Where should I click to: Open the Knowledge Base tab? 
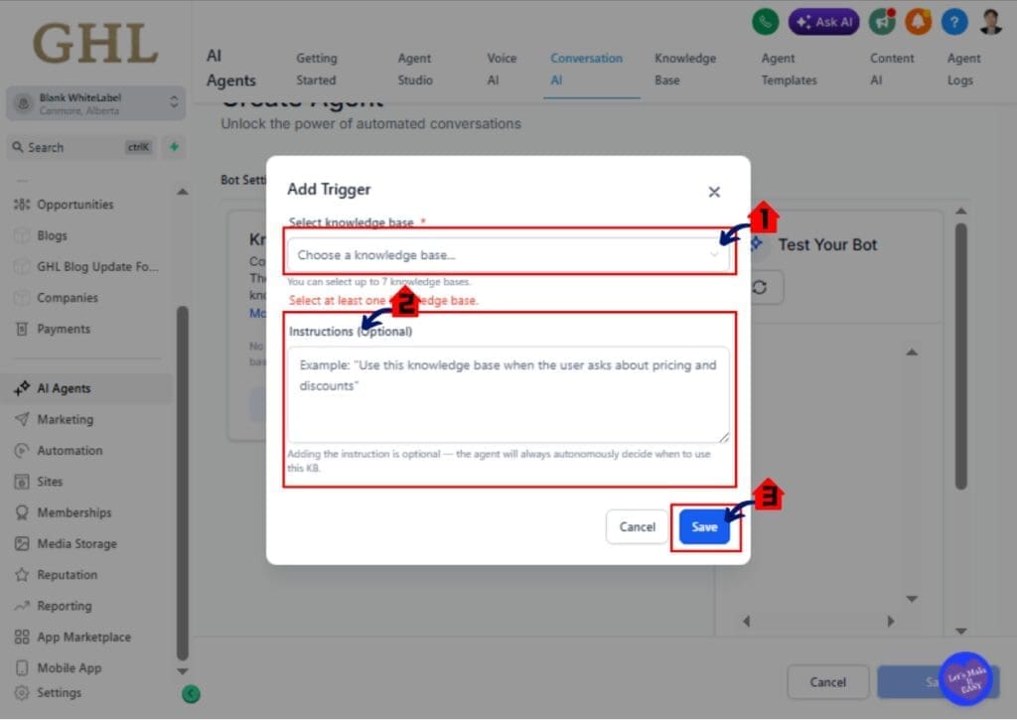coord(684,70)
